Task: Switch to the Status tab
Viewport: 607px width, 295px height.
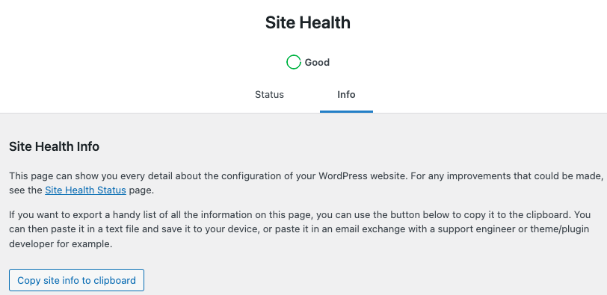Action: [269, 95]
